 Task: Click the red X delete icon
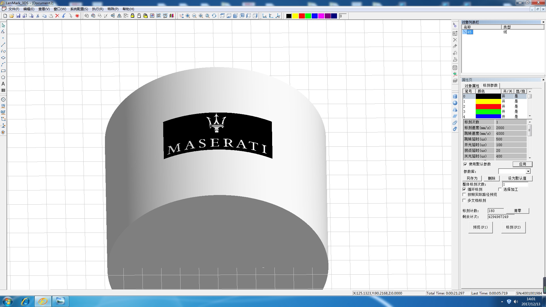[x=57, y=16]
